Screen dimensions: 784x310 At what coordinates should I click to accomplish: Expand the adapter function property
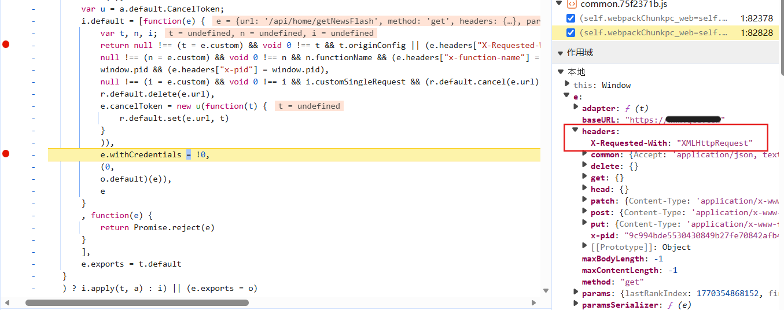click(576, 108)
